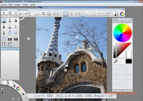The image size is (143, 101).
Task: Open the lagoon color wheel icon
Action: [18, 88]
